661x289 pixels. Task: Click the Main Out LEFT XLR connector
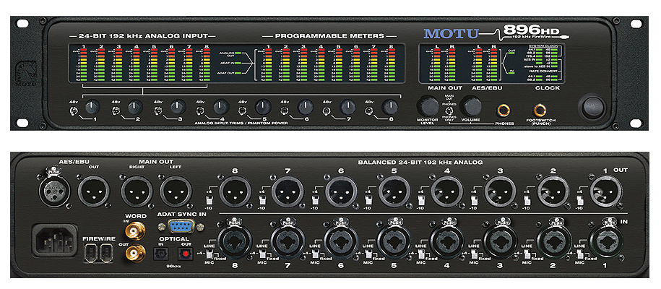click(176, 191)
